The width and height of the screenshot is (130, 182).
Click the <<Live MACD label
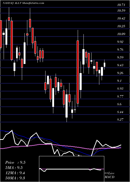[109, 175]
